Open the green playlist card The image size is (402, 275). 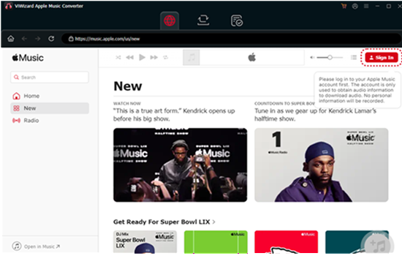[216, 242]
